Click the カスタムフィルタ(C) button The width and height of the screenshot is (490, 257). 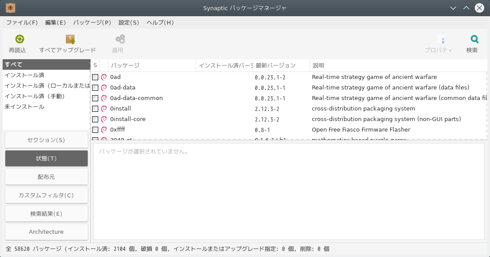point(46,195)
